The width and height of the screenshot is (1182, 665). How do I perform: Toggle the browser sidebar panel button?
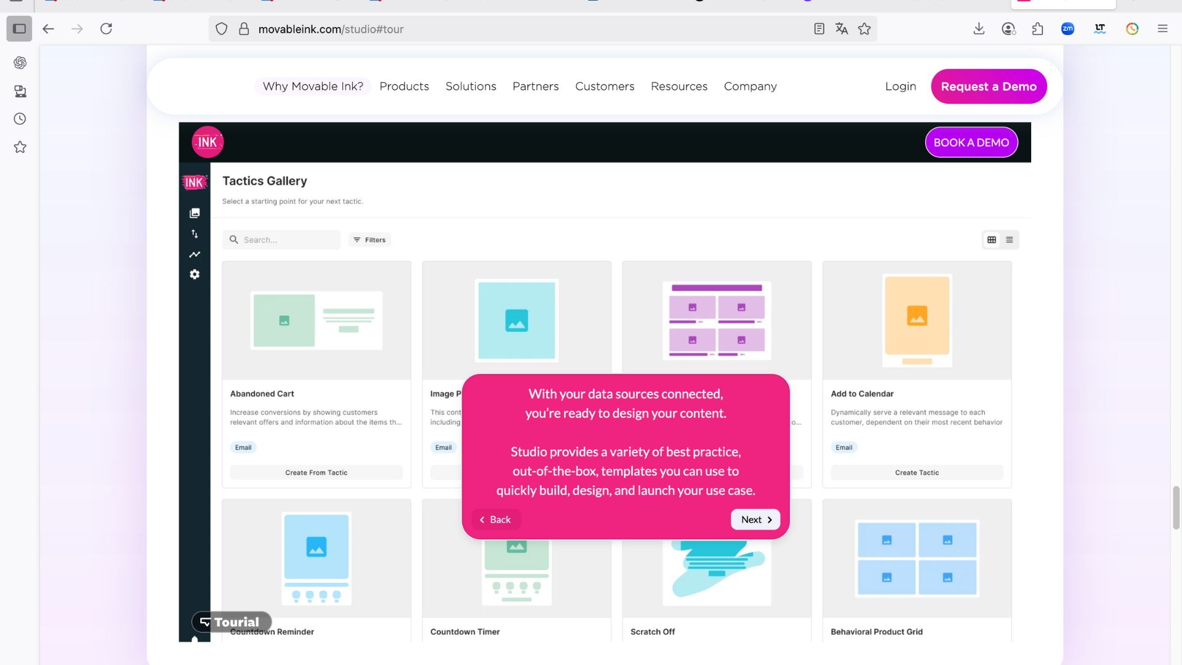point(19,29)
